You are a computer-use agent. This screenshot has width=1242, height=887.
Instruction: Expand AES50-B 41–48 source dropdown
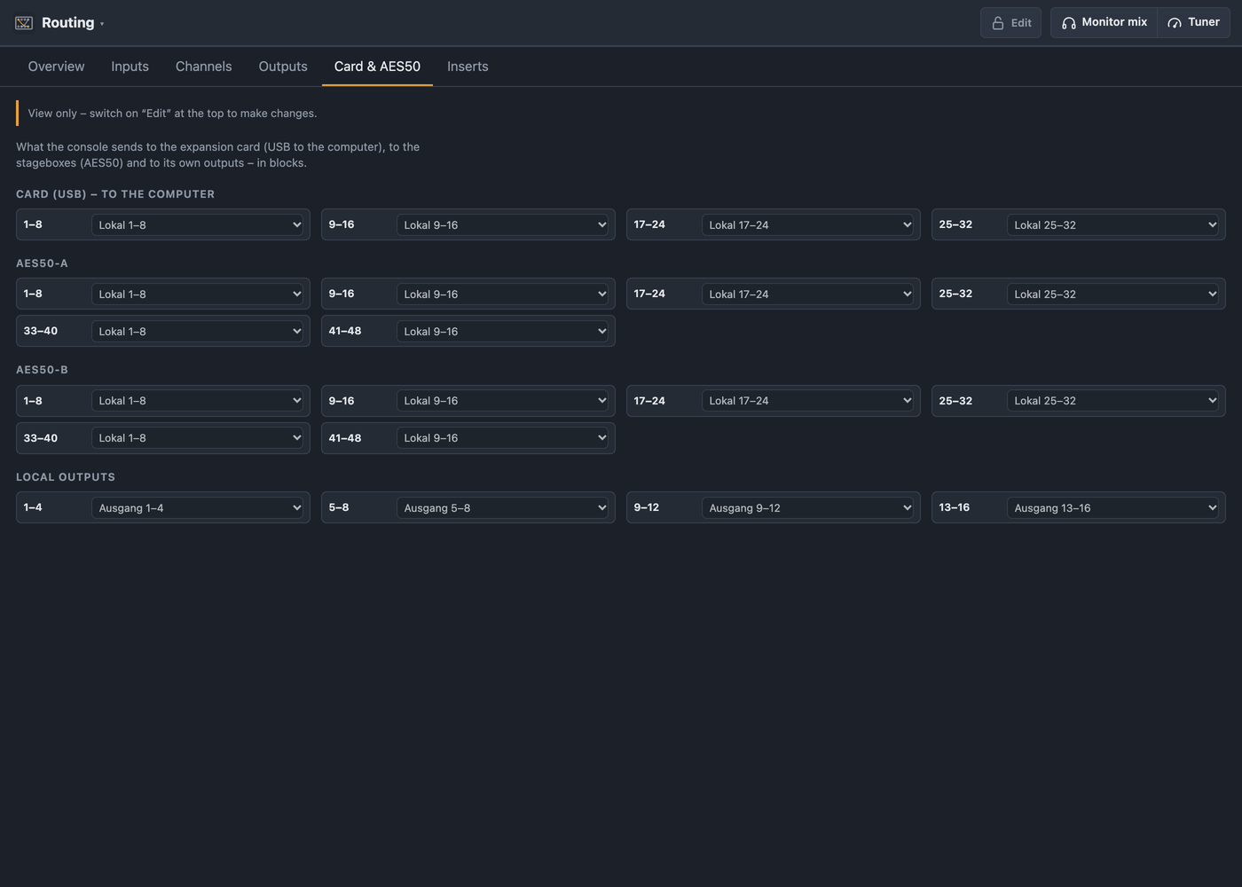point(504,437)
